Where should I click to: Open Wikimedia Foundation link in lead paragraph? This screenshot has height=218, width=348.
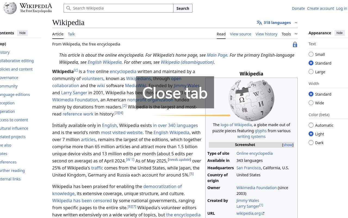tap(75, 100)
